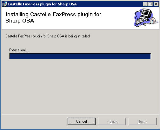Click the right end of the progress bar
Image resolution: width=160 pixels, height=130 pixels.
150,56
